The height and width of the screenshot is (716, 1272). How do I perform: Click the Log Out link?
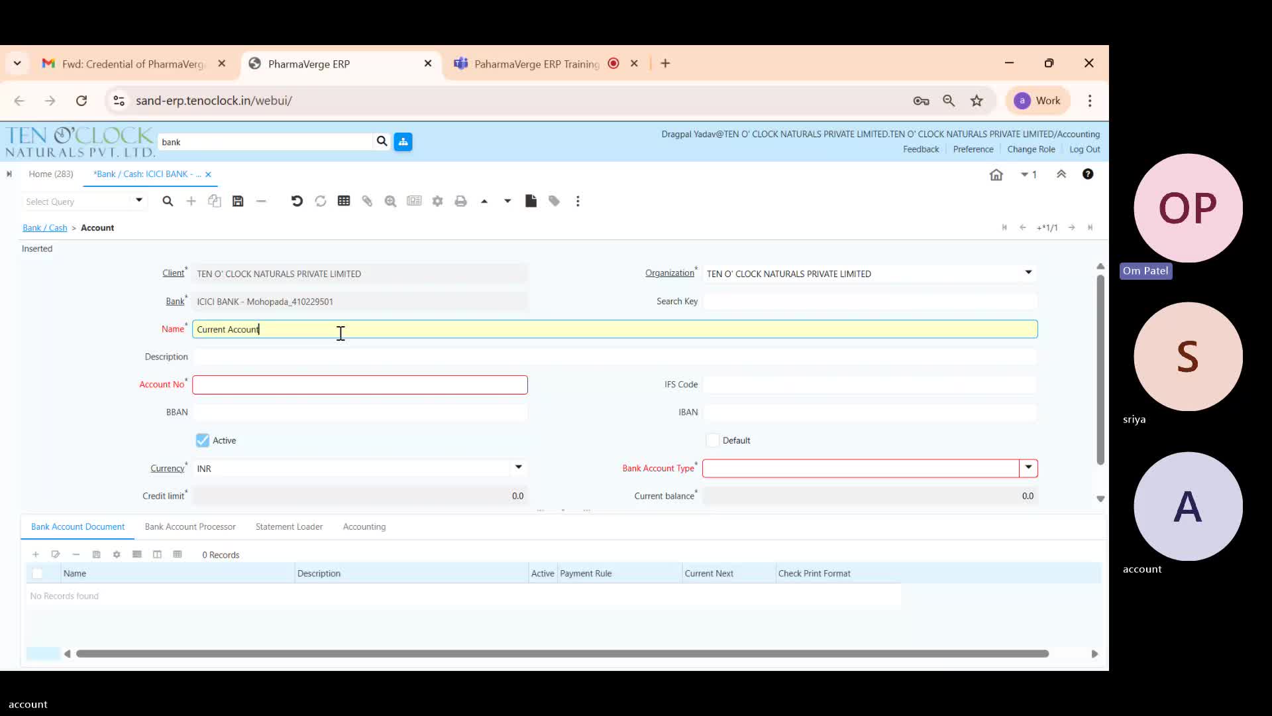(1085, 150)
